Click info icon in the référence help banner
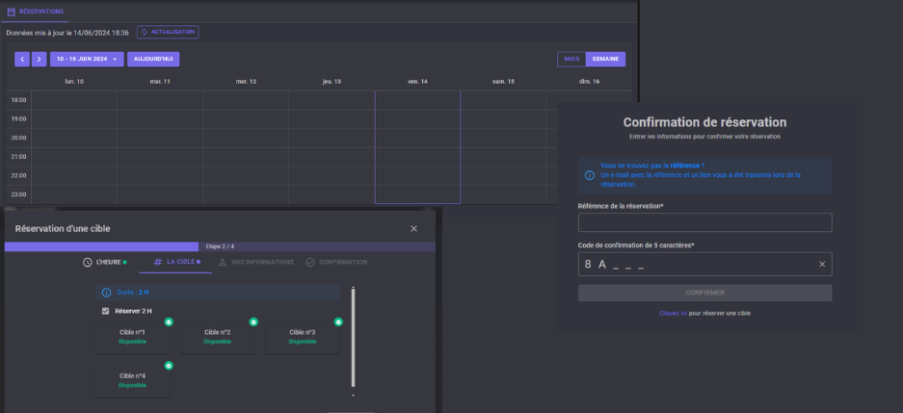This screenshot has width=903, height=413. pos(590,175)
